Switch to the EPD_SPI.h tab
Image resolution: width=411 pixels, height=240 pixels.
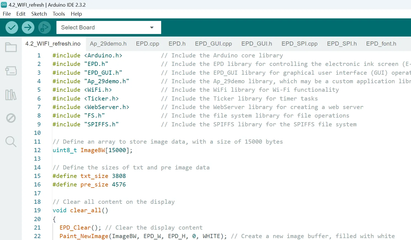click(342, 44)
